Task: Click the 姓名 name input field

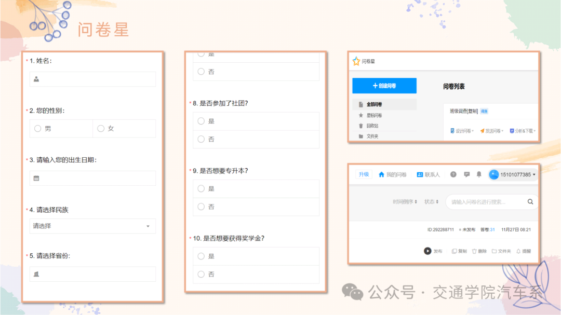Action: click(92, 79)
